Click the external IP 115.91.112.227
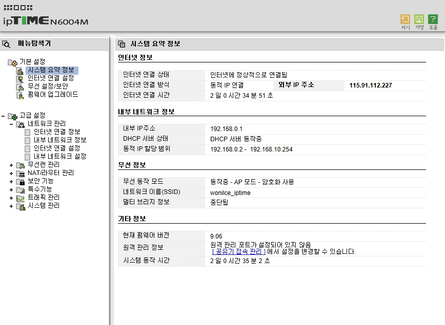Image resolution: width=445 pixels, height=325 pixels. (371, 85)
